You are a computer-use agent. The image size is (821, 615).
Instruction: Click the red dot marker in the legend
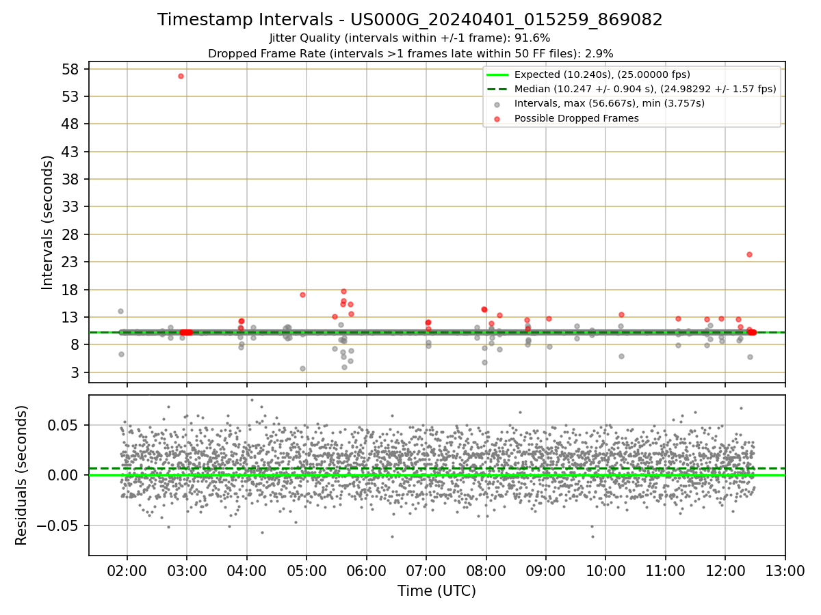pos(497,119)
